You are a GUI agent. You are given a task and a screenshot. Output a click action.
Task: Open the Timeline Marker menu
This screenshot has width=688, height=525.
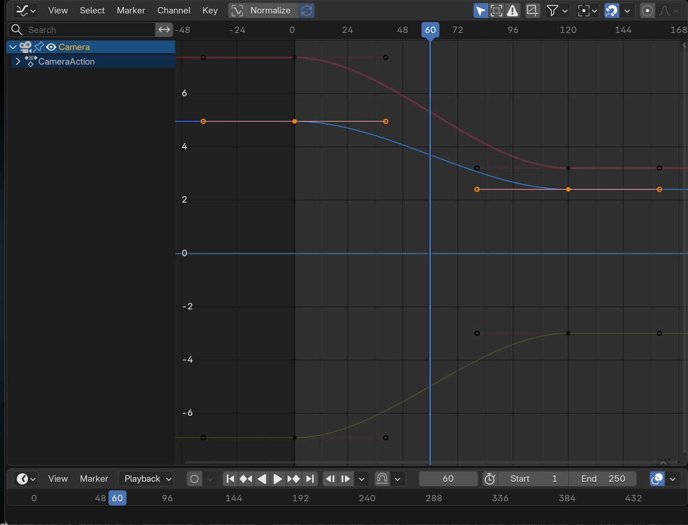pyautogui.click(x=94, y=479)
